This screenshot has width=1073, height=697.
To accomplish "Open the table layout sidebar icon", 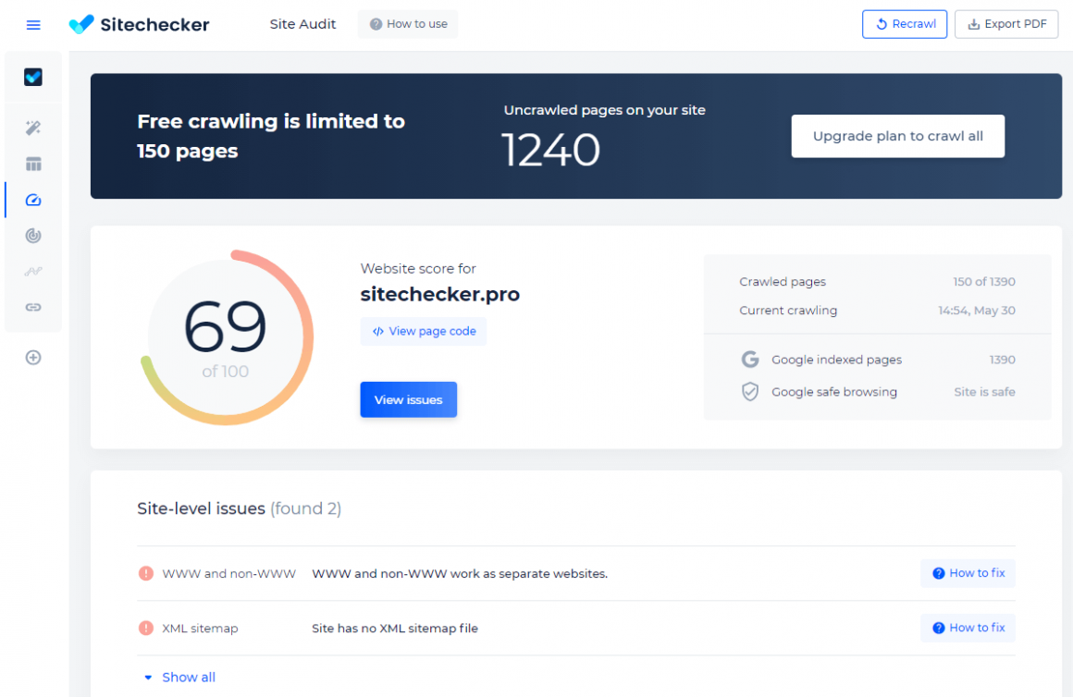I will pos(33,165).
